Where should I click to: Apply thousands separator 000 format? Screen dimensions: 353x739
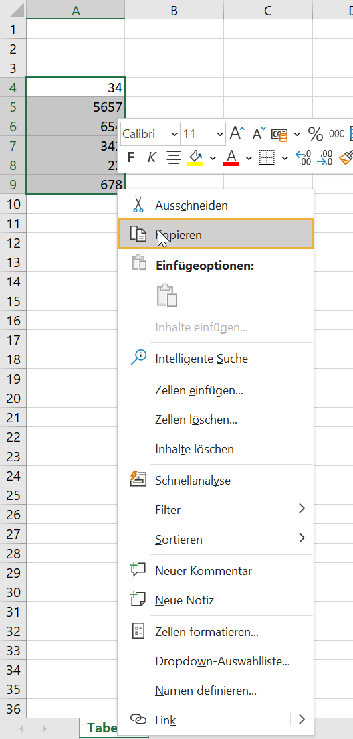tap(336, 134)
